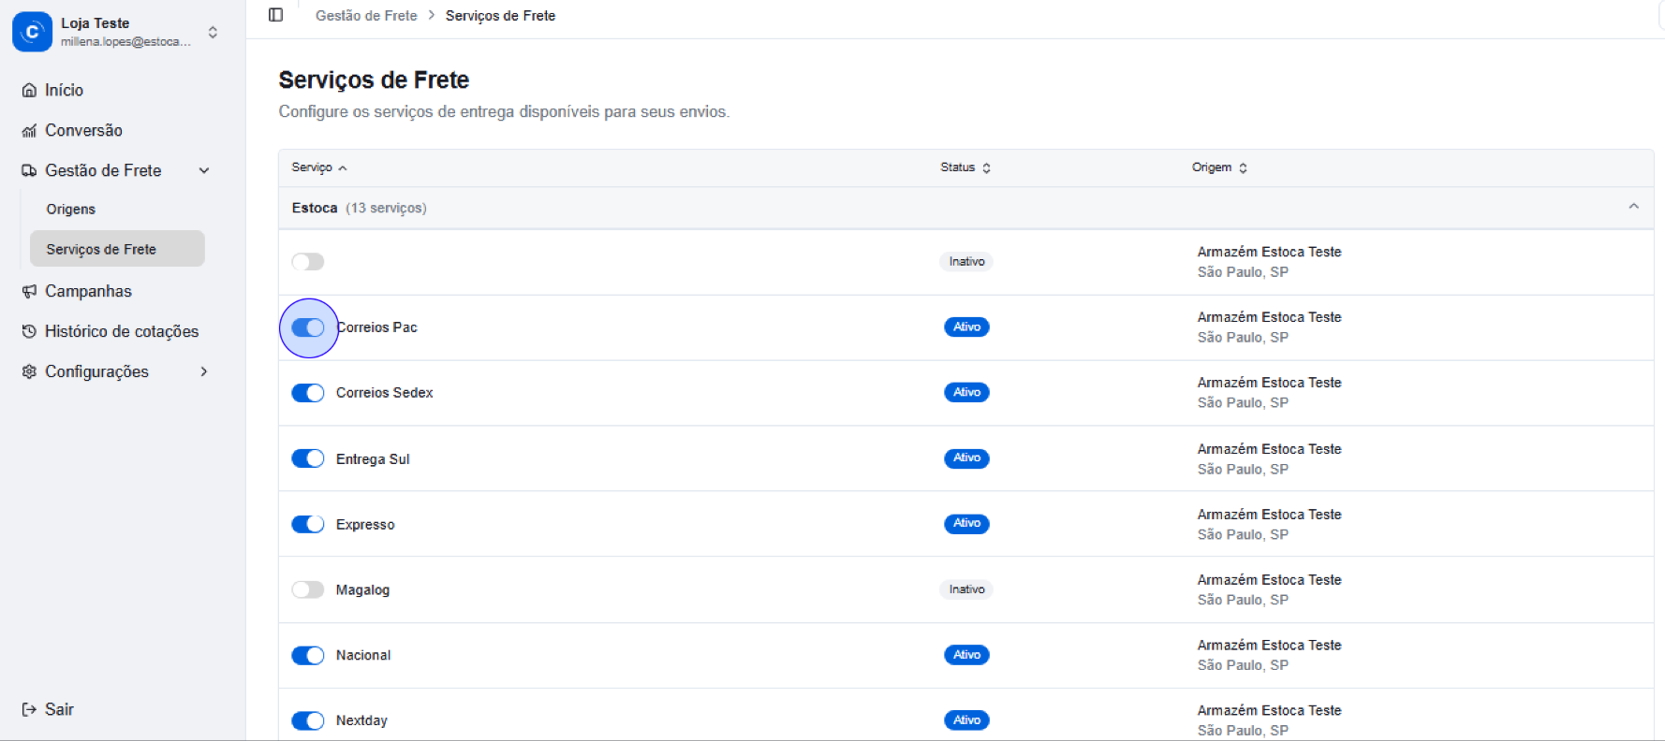The height and width of the screenshot is (741, 1665).
Task: Click the Início home icon
Action: click(29, 91)
